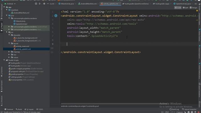Switch to build.gradle (SplashScrenDemo) tab
Screen dimensions: 201x113
[135, 4]
